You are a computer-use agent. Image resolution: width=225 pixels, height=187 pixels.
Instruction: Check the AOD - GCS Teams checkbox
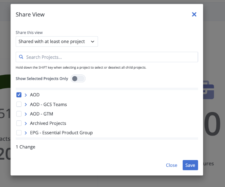(19, 104)
